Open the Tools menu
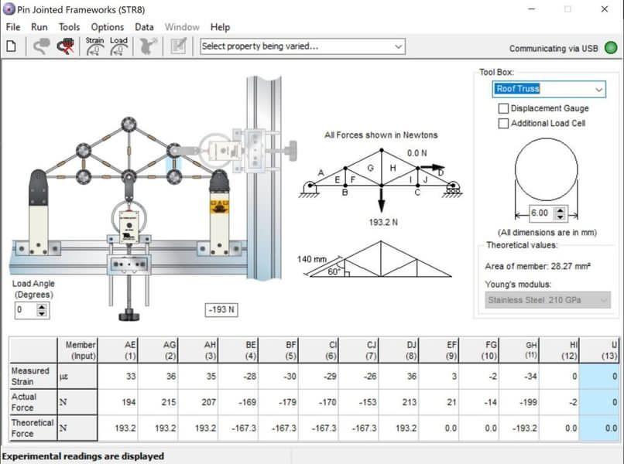The image size is (624, 464). coord(69,27)
